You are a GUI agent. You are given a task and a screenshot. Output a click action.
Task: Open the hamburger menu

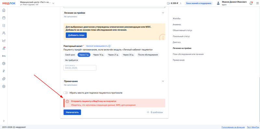[257, 3]
